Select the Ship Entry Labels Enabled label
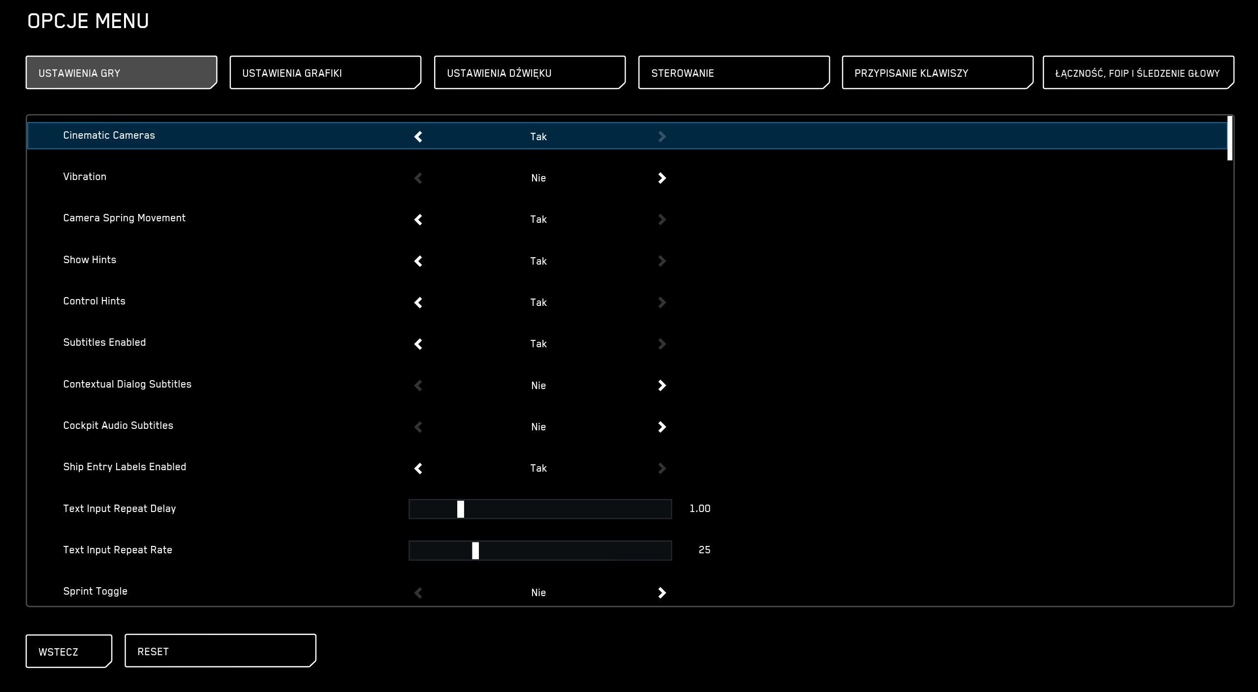Screen dimensions: 1258x692 coord(125,467)
